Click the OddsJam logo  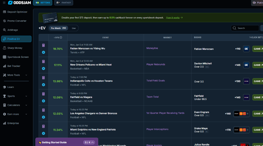[x=20, y=3]
